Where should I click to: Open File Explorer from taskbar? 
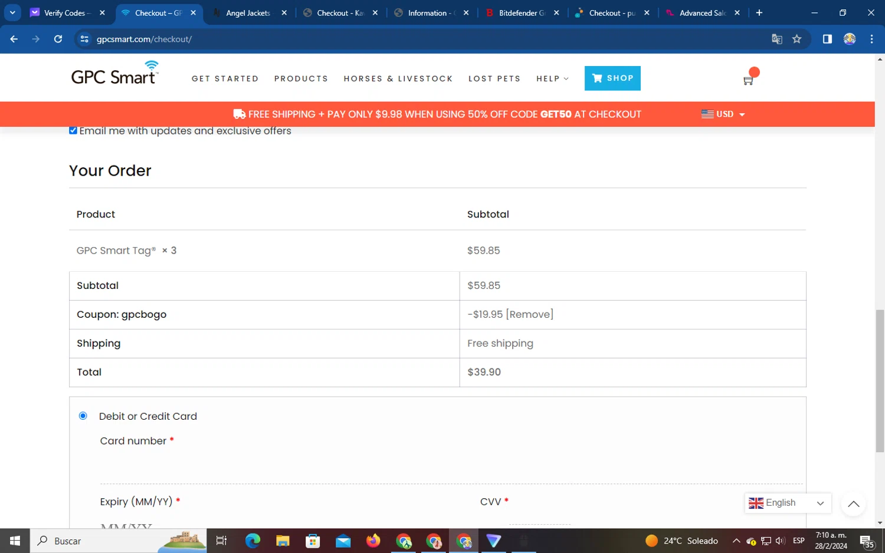(x=283, y=541)
